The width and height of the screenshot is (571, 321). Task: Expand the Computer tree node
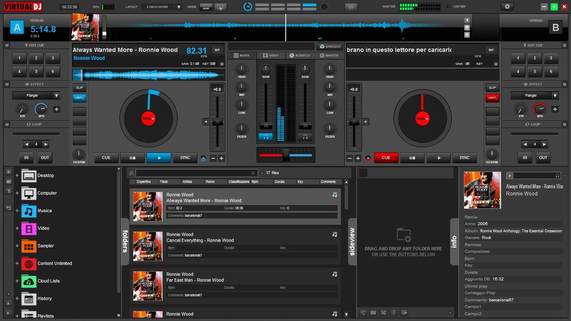17,193
